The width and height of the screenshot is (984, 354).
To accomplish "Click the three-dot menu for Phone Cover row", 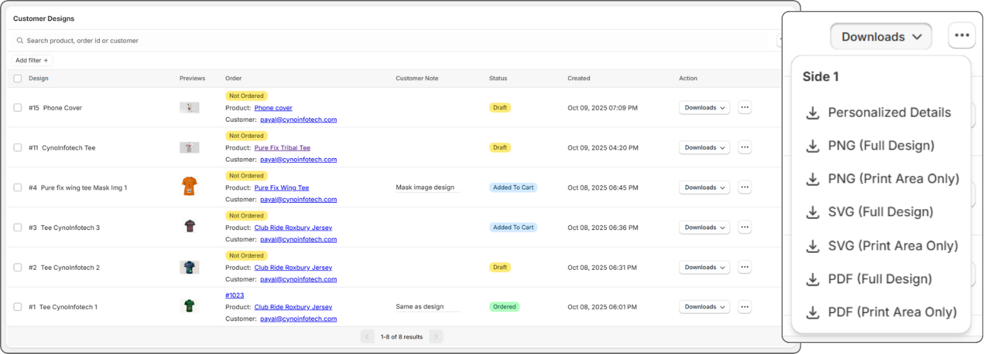I will (x=745, y=107).
